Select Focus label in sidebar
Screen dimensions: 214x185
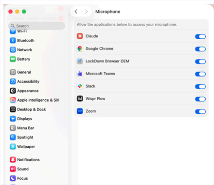click(x=22, y=178)
